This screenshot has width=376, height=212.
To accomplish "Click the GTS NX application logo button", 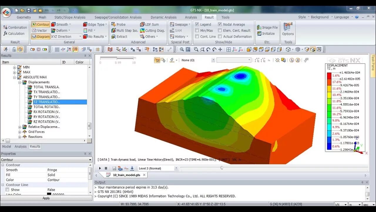I will (6, 13).
